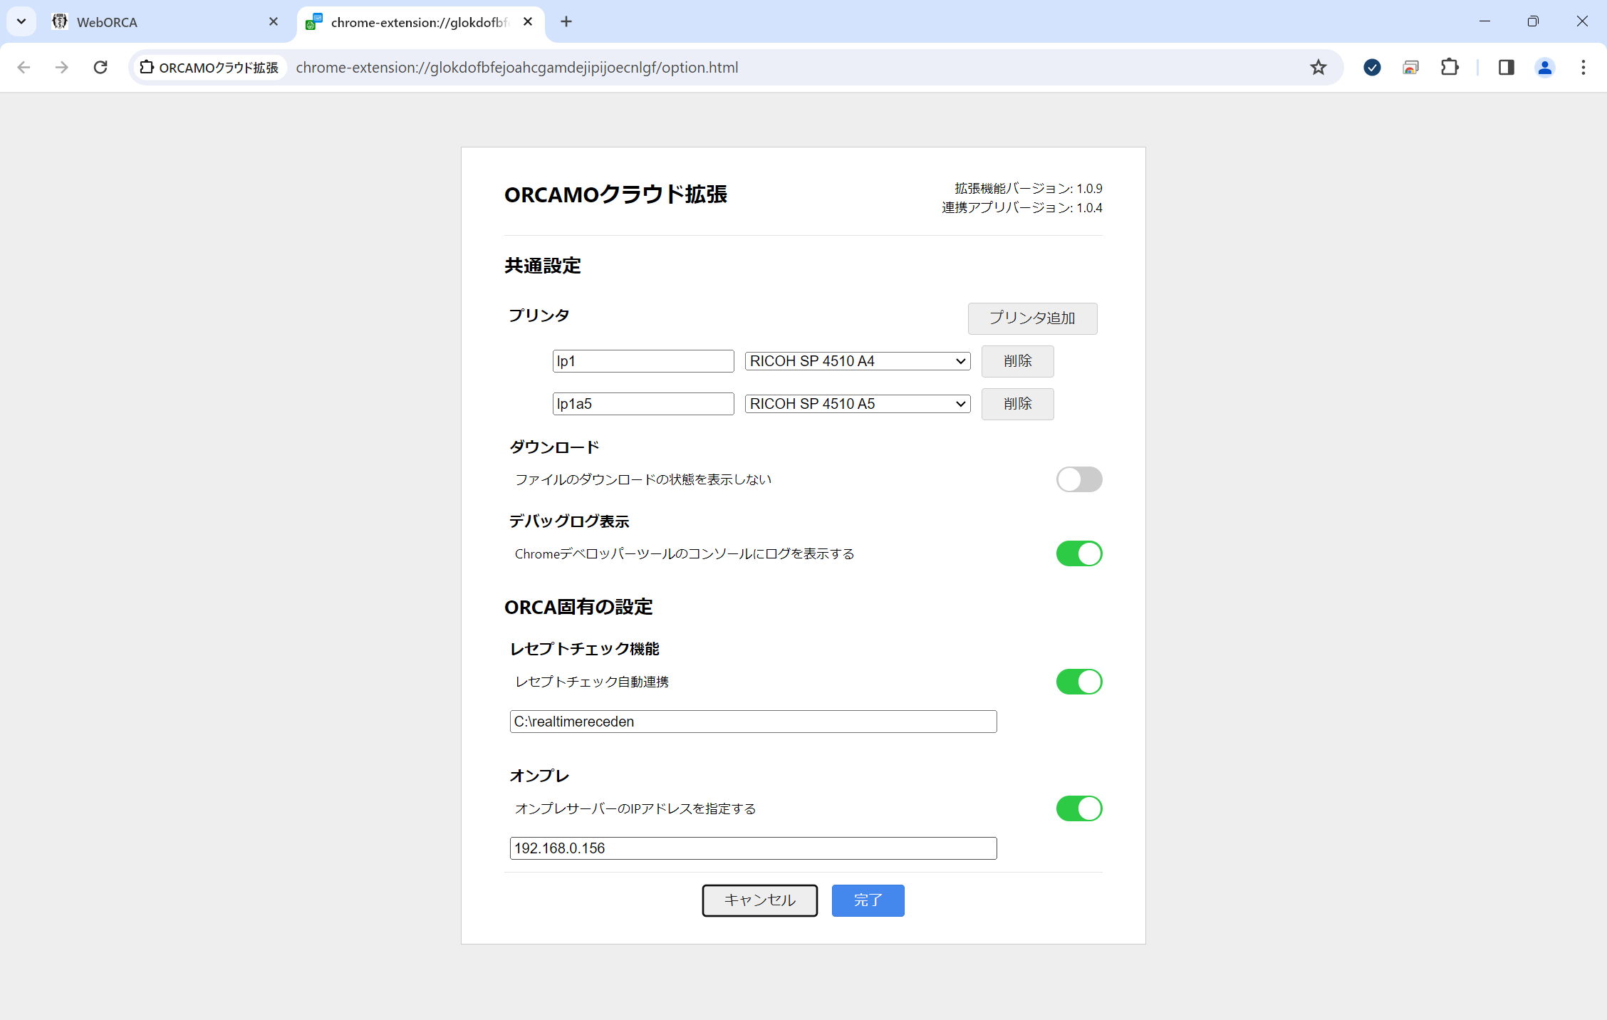
Task: Click the レセプトチェック自動連携 label
Action: 592,682
